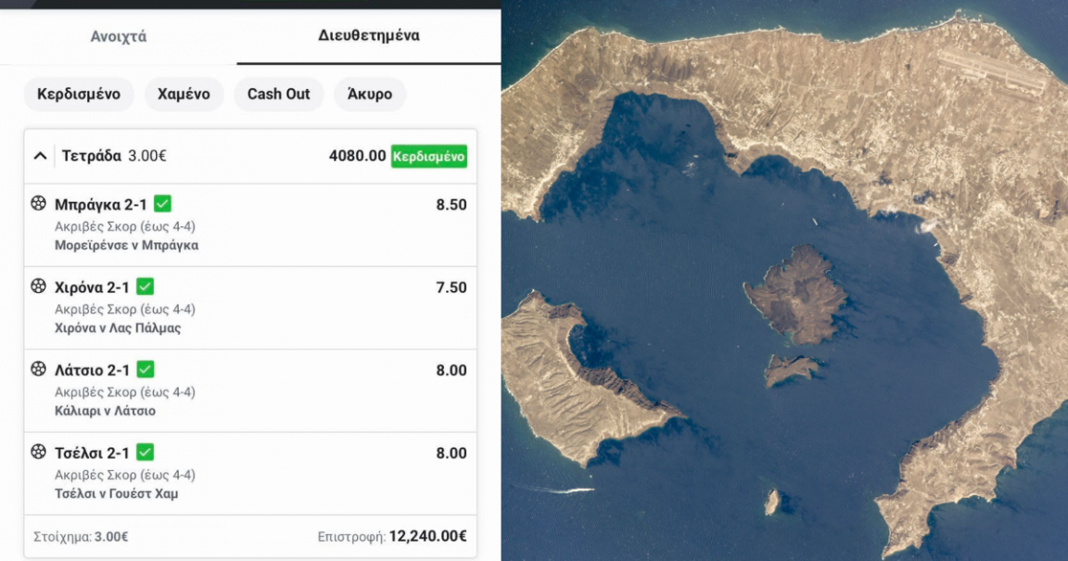Show bets marked Άκυρο
Screen dimensions: 1068x561
[369, 94]
